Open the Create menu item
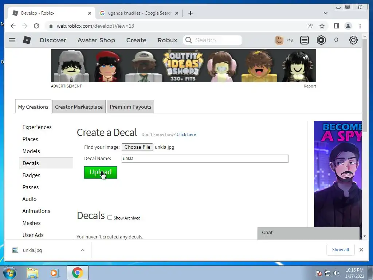Viewport: 373px width, 280px height. click(x=136, y=40)
